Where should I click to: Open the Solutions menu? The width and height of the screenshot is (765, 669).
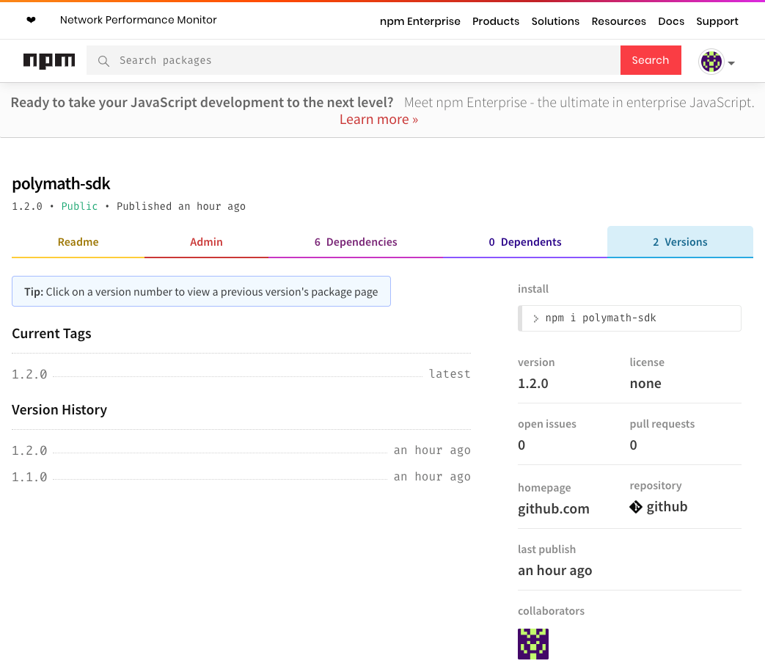(x=555, y=21)
